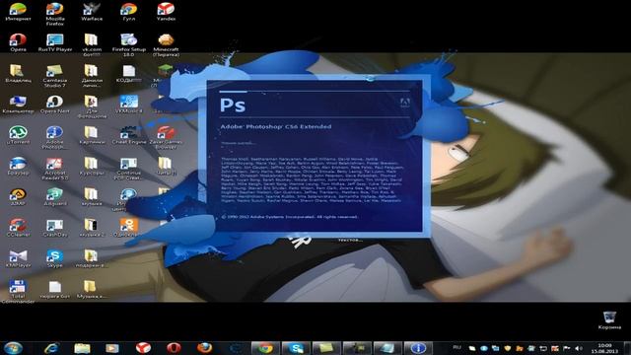
Task: Open the Yandex desktop shortcut
Action: coord(166,12)
